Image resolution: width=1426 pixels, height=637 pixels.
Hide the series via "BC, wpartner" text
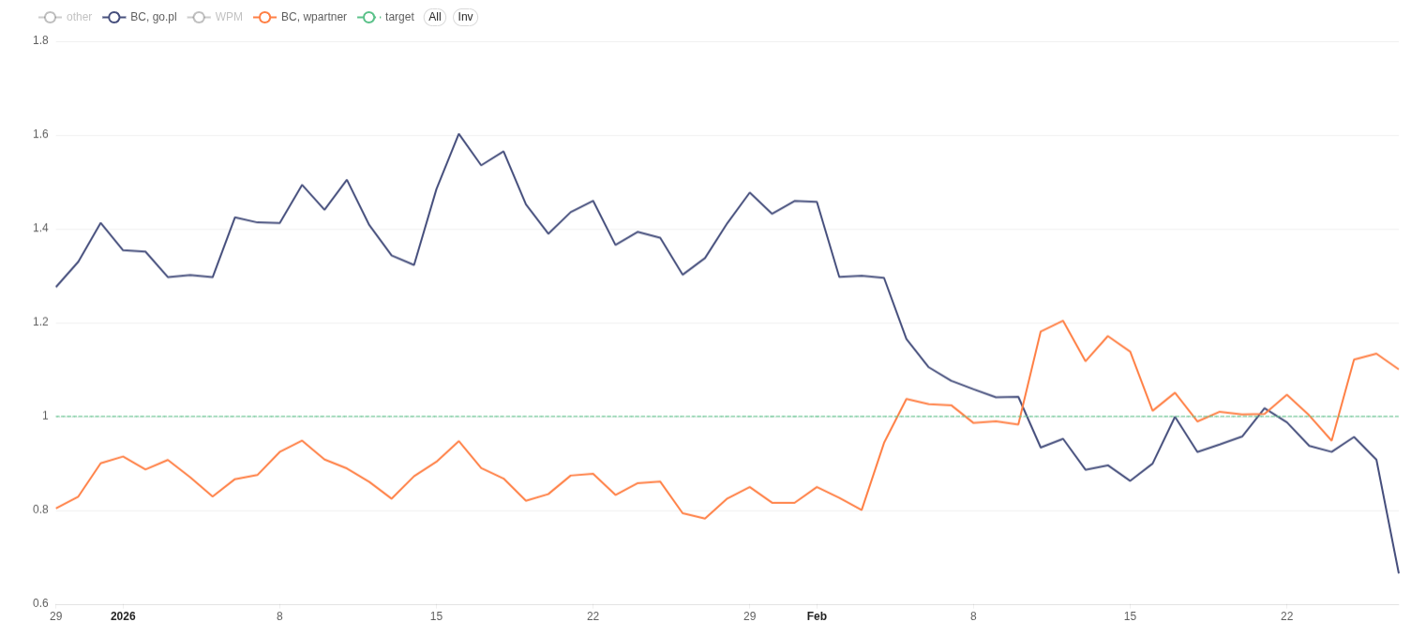[x=314, y=17]
